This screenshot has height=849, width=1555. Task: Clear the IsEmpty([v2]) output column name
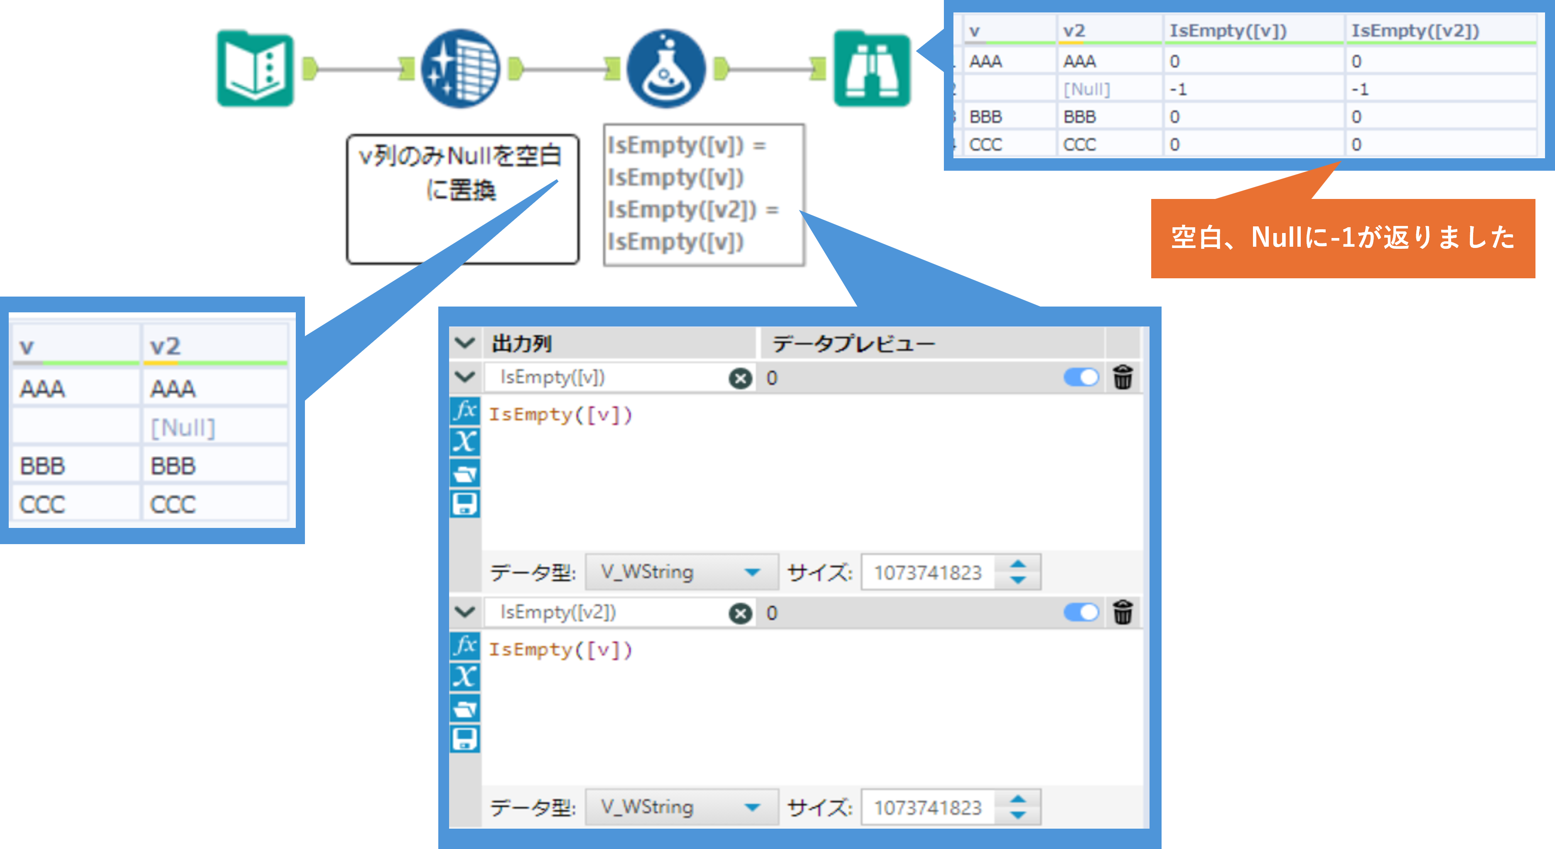point(740,613)
